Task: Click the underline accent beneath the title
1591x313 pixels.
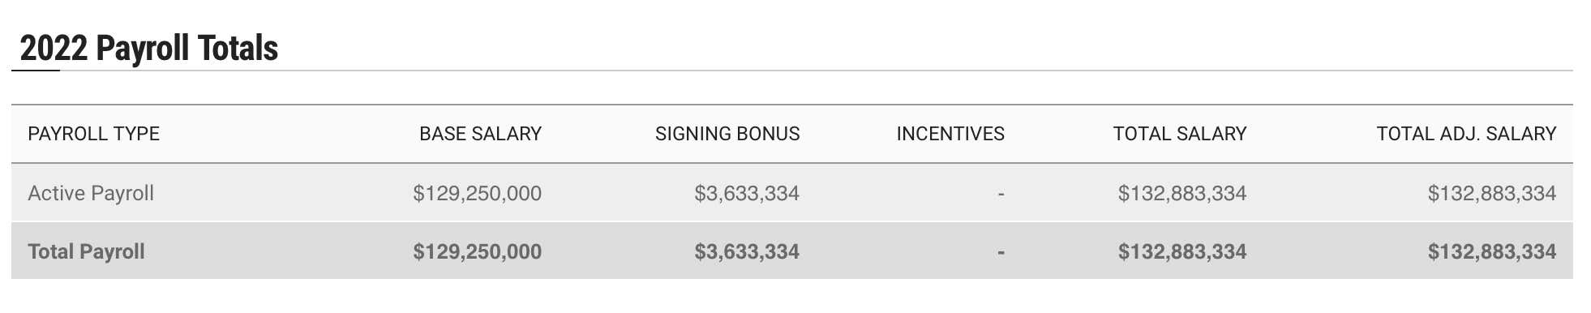Action: (36, 71)
